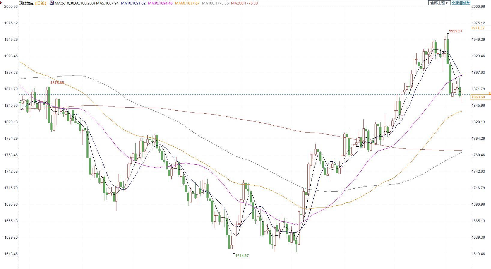Viewport: 491px width, 269px height.
Task: Click the last icon in top-right toolbar
Action: click(468, 3)
